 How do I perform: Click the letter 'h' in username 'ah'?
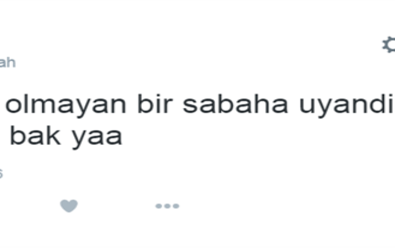pyautogui.click(x=11, y=62)
